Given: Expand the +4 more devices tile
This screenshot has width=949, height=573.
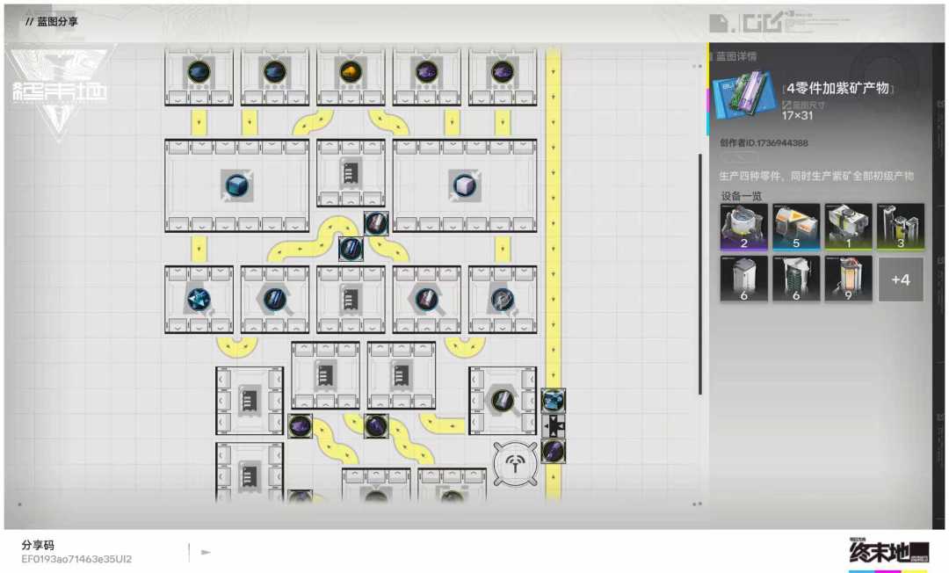Looking at the screenshot, I should click(x=901, y=279).
